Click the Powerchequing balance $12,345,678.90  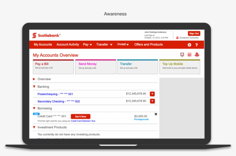point(136,93)
